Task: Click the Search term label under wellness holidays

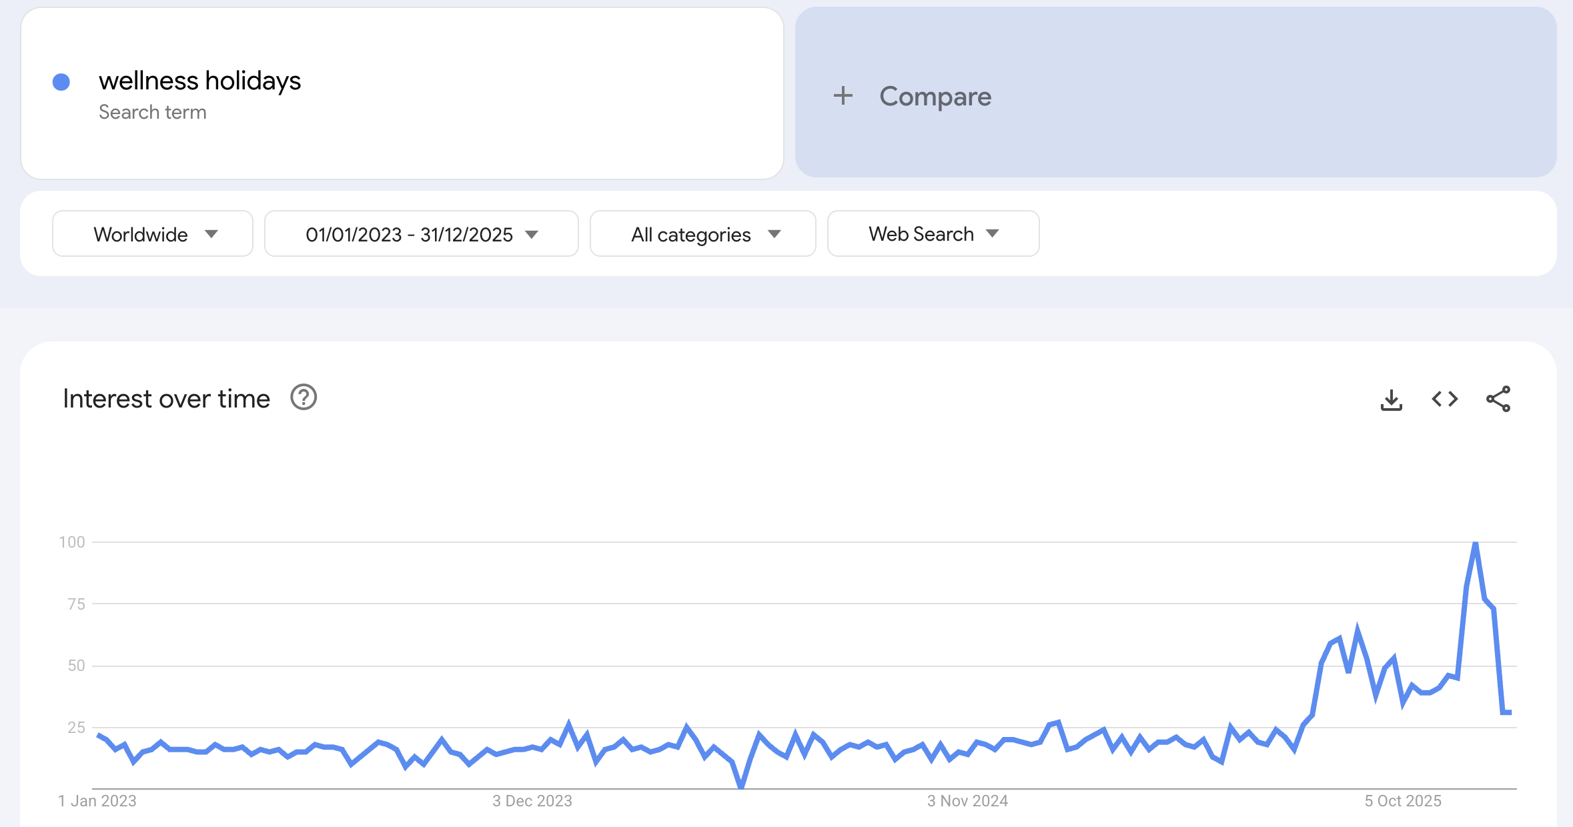Action: [153, 111]
